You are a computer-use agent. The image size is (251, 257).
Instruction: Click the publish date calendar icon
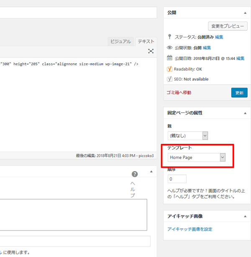(169, 58)
